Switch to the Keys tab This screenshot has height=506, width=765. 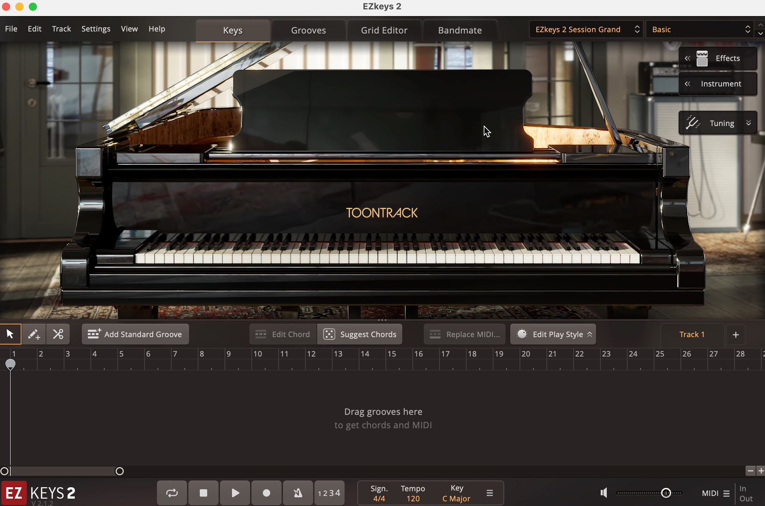click(x=233, y=30)
